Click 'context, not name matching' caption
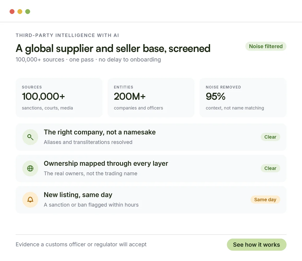Screen dimensions: 302x261 [x=235, y=108]
